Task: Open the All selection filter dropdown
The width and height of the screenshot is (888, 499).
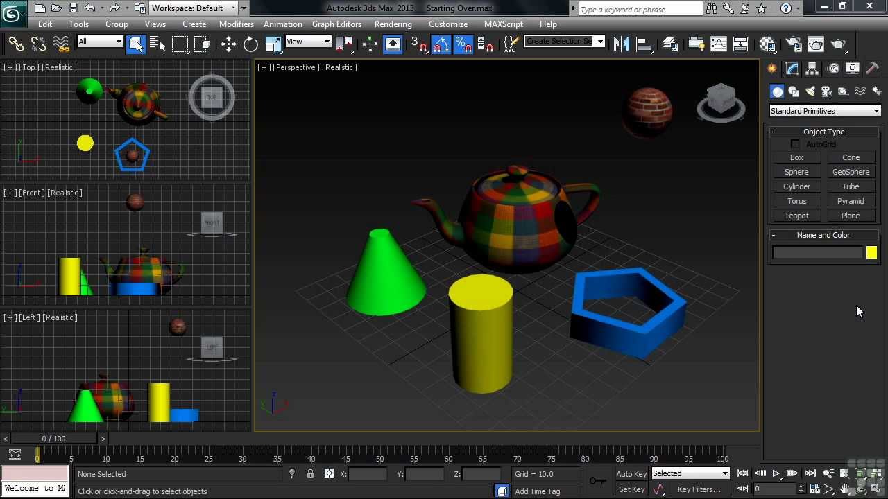Action: [100, 42]
